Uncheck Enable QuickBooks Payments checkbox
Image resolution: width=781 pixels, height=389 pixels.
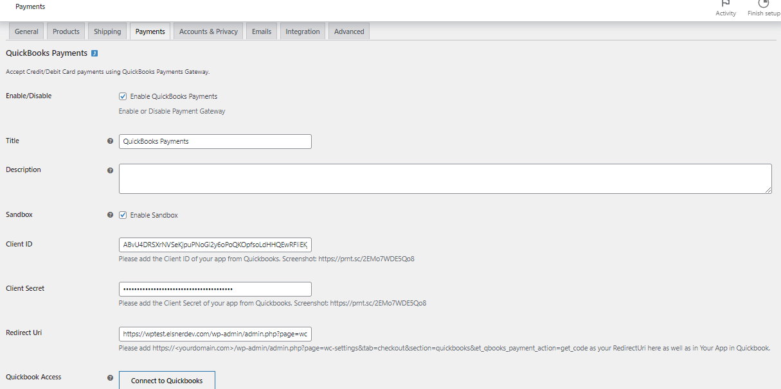coord(123,96)
